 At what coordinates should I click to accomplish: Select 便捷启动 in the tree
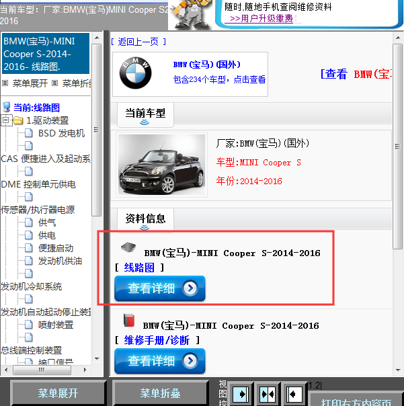tap(56, 248)
